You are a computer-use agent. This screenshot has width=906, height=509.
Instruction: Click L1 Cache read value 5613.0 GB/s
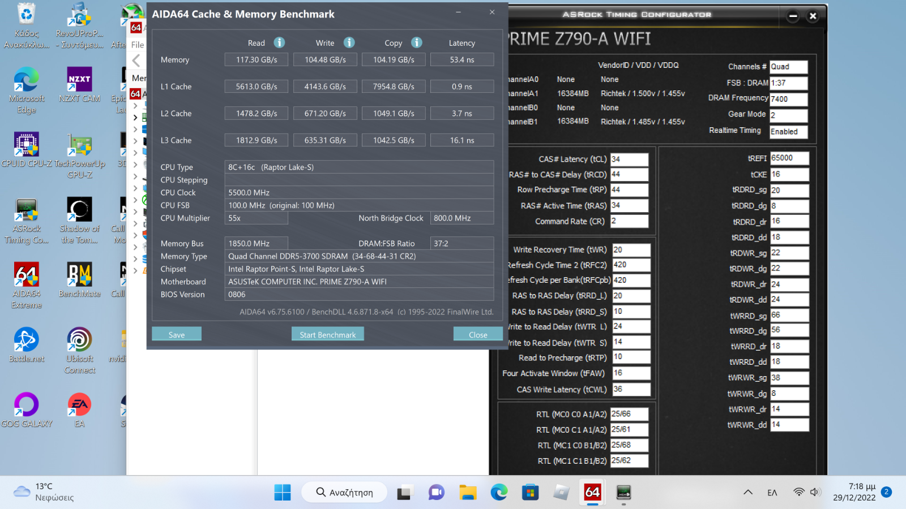click(257, 87)
